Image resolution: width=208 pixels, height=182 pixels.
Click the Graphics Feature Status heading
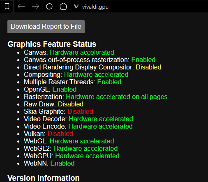pyautogui.click(x=52, y=44)
